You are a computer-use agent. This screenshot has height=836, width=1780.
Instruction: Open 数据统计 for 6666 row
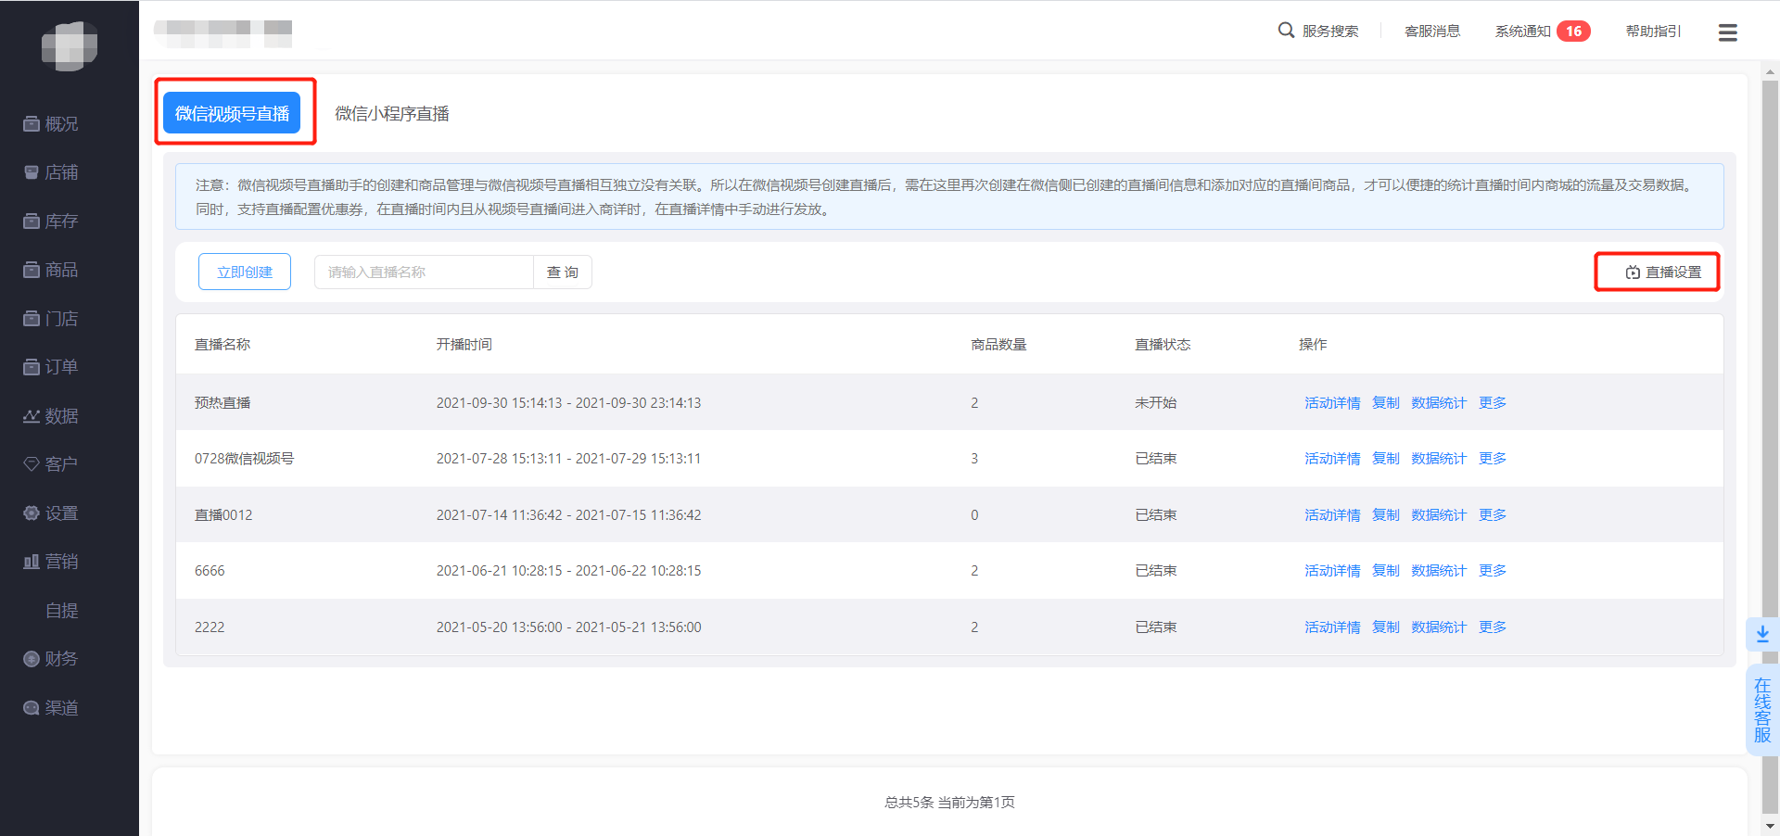coord(1439,571)
